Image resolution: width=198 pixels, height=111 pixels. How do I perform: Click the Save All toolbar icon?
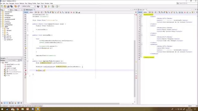[x=11, y=6]
